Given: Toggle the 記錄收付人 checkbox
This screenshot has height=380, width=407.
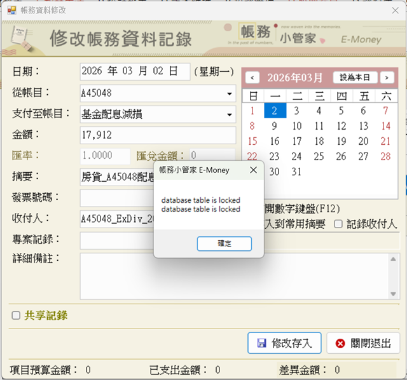Looking at the screenshot, I should [338, 224].
